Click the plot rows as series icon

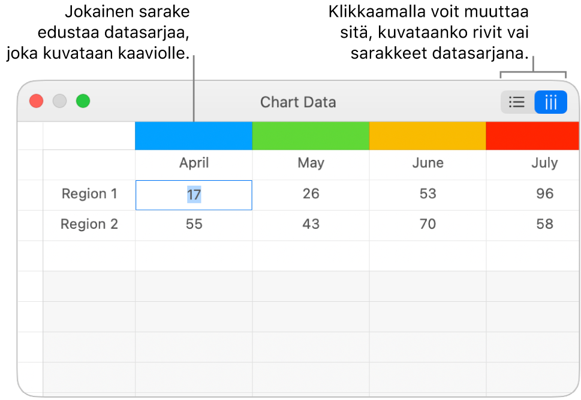click(517, 102)
